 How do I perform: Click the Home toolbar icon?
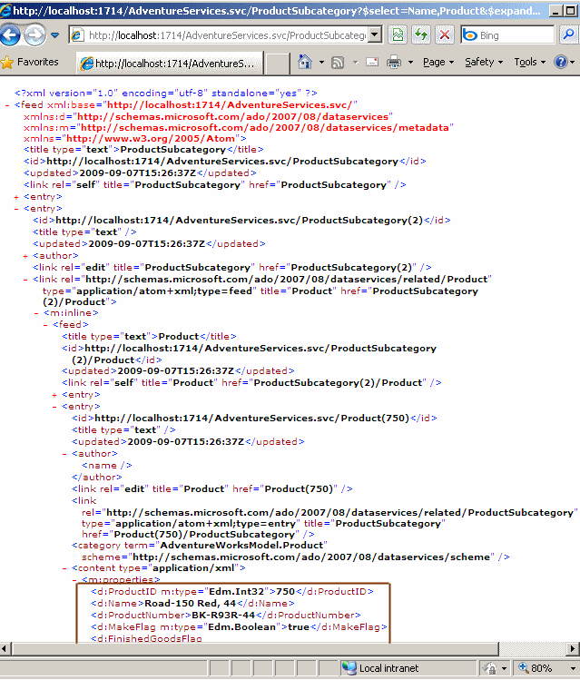304,63
